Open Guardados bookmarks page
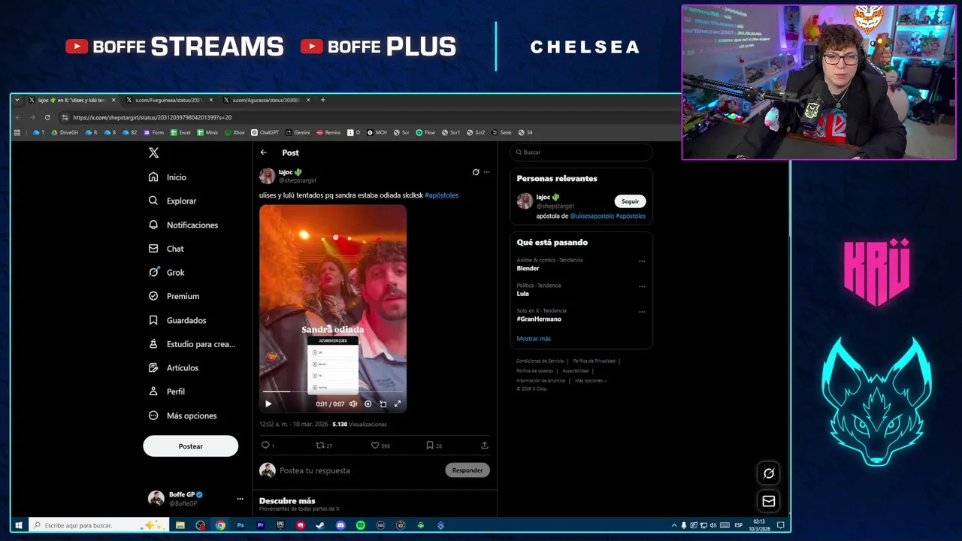The width and height of the screenshot is (962, 541). [x=177, y=320]
